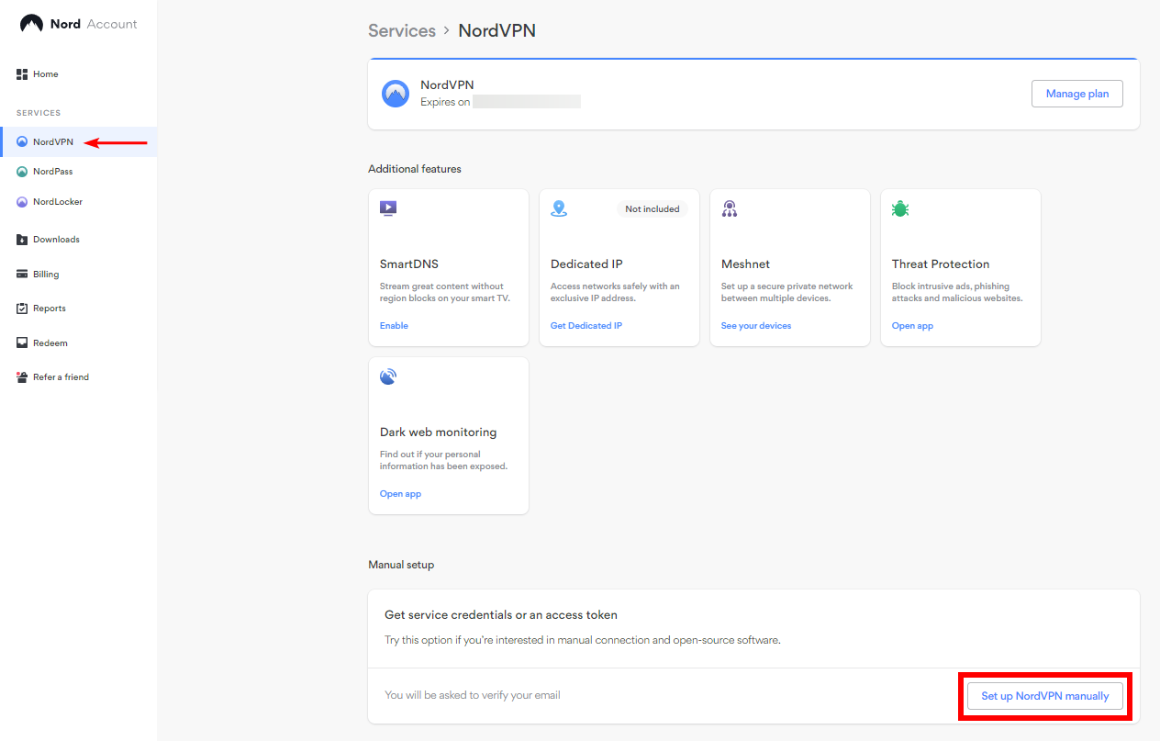1160x741 pixels.
Task: Click the SmartDNS play icon
Action: 387,208
